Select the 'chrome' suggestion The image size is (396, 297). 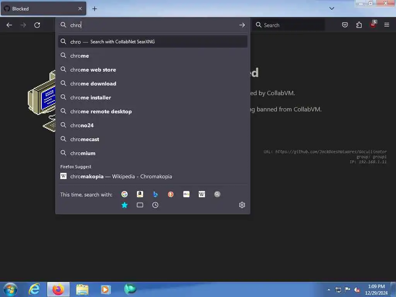(152, 56)
